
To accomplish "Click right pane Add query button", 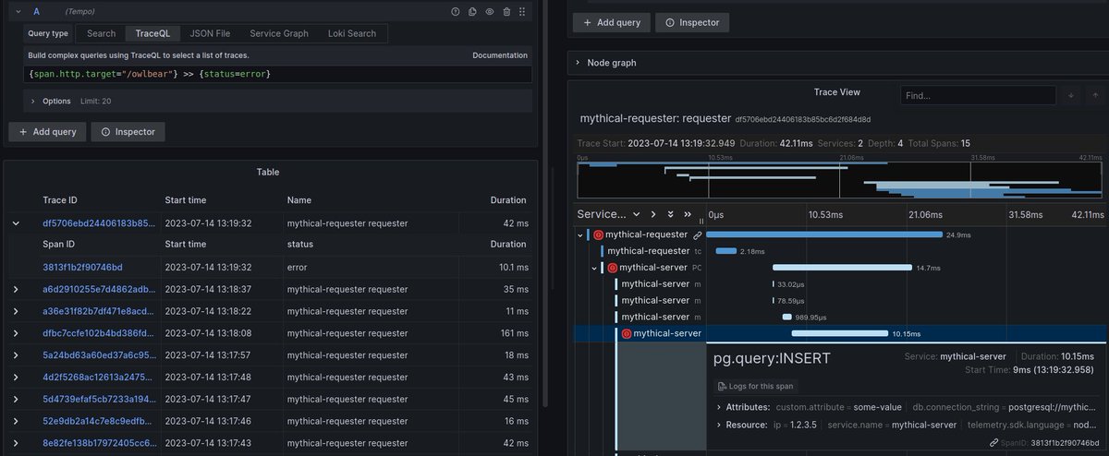I will point(611,22).
